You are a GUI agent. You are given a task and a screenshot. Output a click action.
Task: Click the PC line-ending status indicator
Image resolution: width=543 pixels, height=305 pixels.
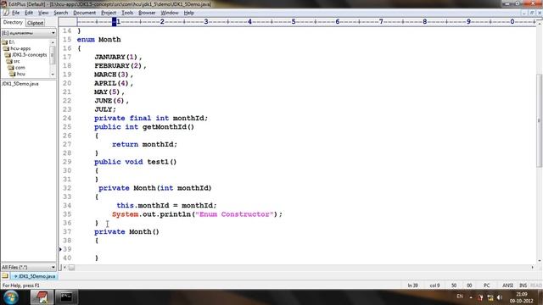pyautogui.click(x=486, y=286)
